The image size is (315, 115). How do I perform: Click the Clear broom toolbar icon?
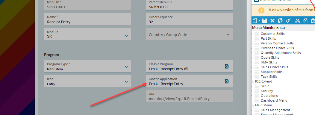click(288, 21)
